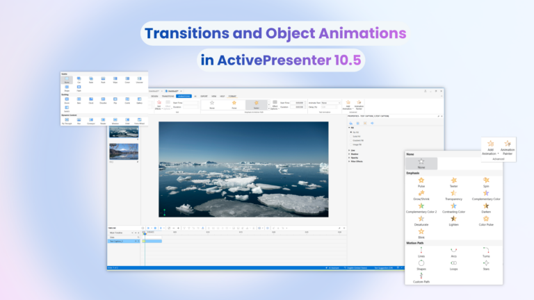Expand the Filter Effects section
Viewport: 534px width, 300px height.
pos(350,161)
